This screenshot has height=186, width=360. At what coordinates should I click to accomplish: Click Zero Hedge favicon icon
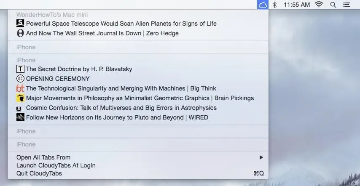coord(20,33)
